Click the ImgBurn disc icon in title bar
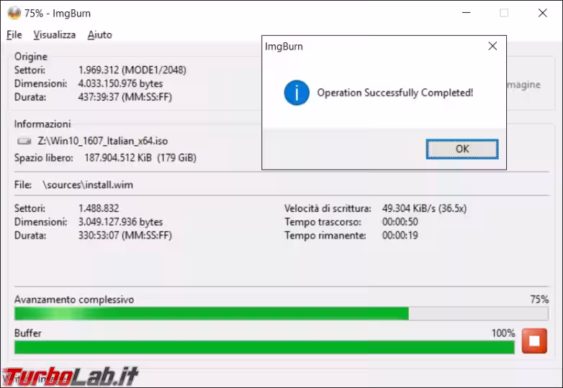Viewport: 563px width, 388px height. pyautogui.click(x=14, y=13)
